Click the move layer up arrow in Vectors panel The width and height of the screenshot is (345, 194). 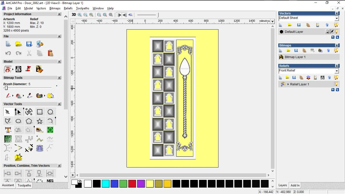[x=333, y=37]
